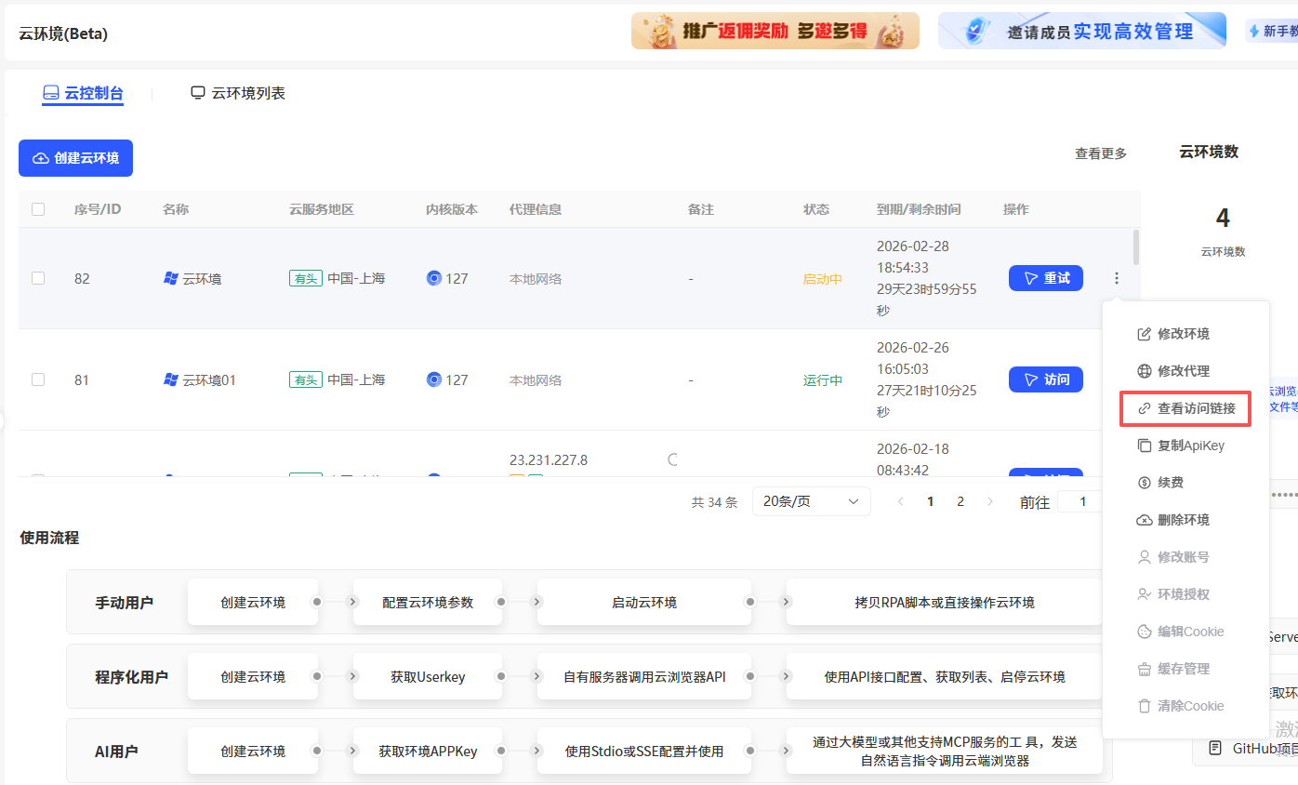
Task: Click the globe icon on 修改代理 entry
Action: 1143,370
